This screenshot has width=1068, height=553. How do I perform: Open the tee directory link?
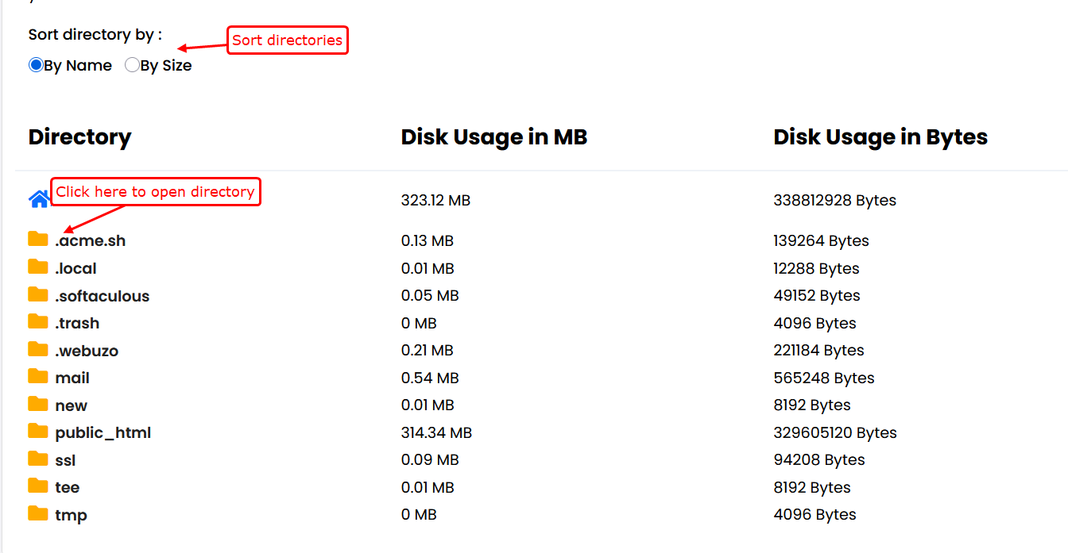(x=67, y=487)
